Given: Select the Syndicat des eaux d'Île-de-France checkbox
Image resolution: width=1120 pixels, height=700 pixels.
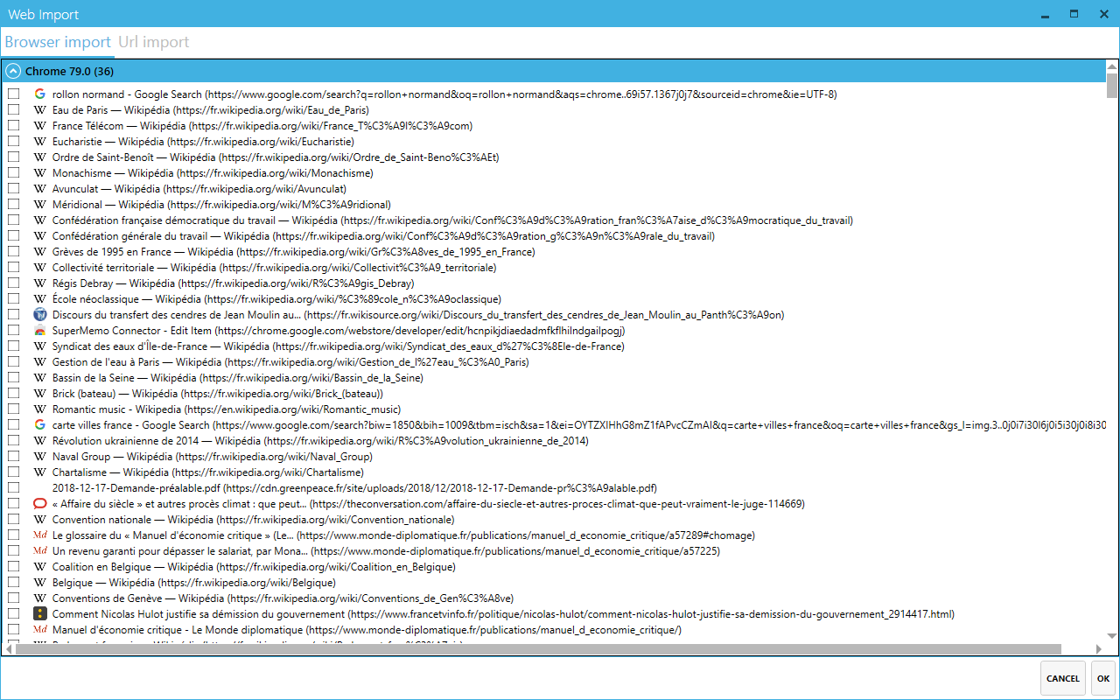Looking at the screenshot, I should 14,346.
